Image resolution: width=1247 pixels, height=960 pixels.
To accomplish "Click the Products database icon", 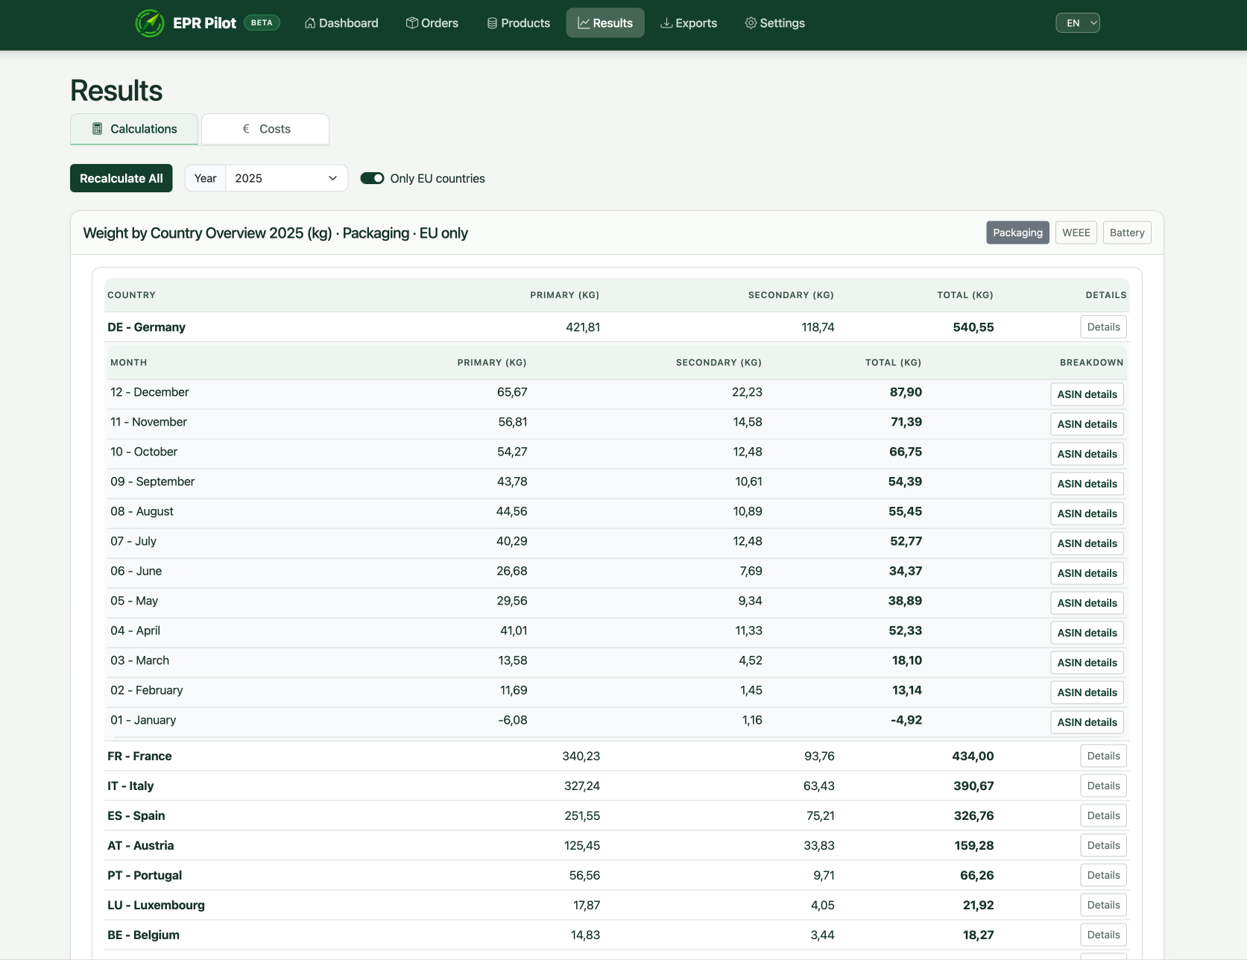I will pyautogui.click(x=492, y=23).
